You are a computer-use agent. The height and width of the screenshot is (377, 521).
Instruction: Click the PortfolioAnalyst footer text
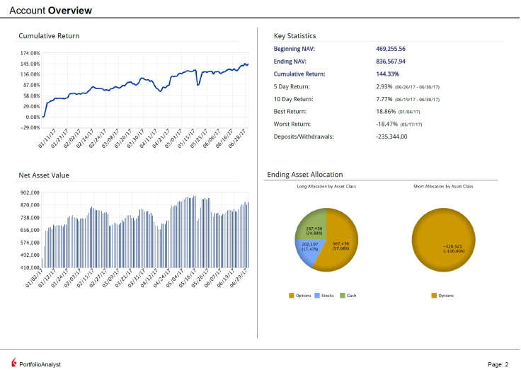40,364
